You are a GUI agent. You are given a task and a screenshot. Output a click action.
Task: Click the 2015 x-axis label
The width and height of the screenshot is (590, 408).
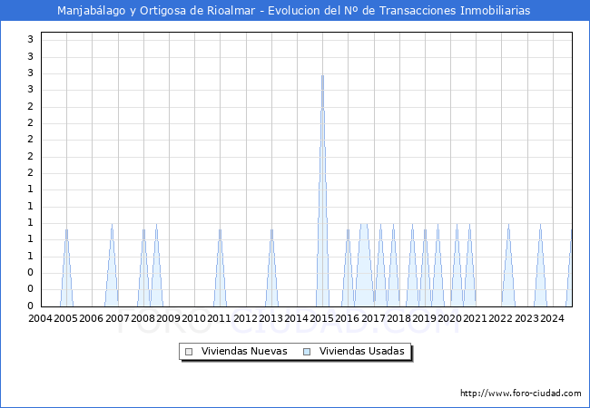coord(321,318)
